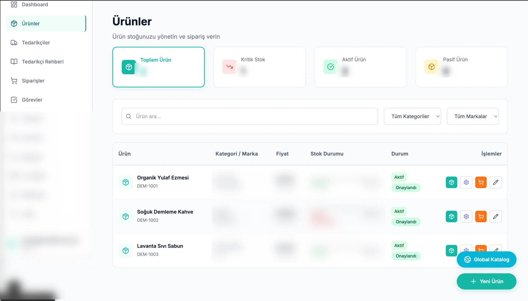
Task: Expand the Tüm Kategoriler dropdown
Action: tap(412, 116)
